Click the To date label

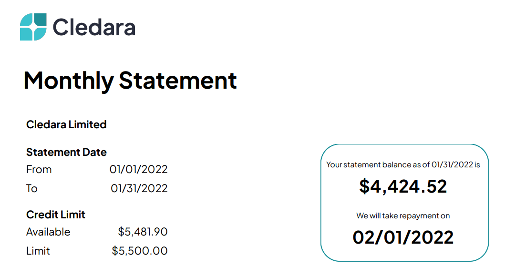tap(32, 188)
